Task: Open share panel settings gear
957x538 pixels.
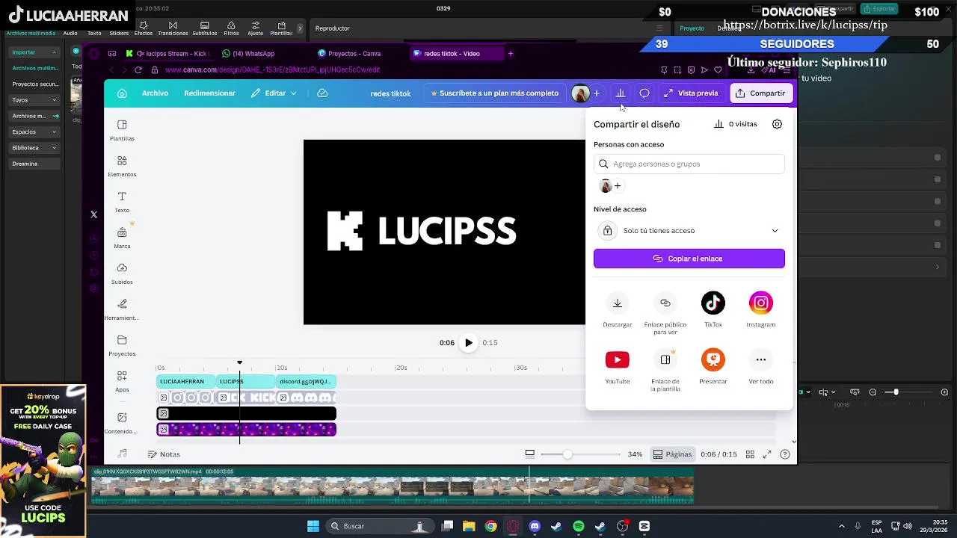Action: [777, 124]
